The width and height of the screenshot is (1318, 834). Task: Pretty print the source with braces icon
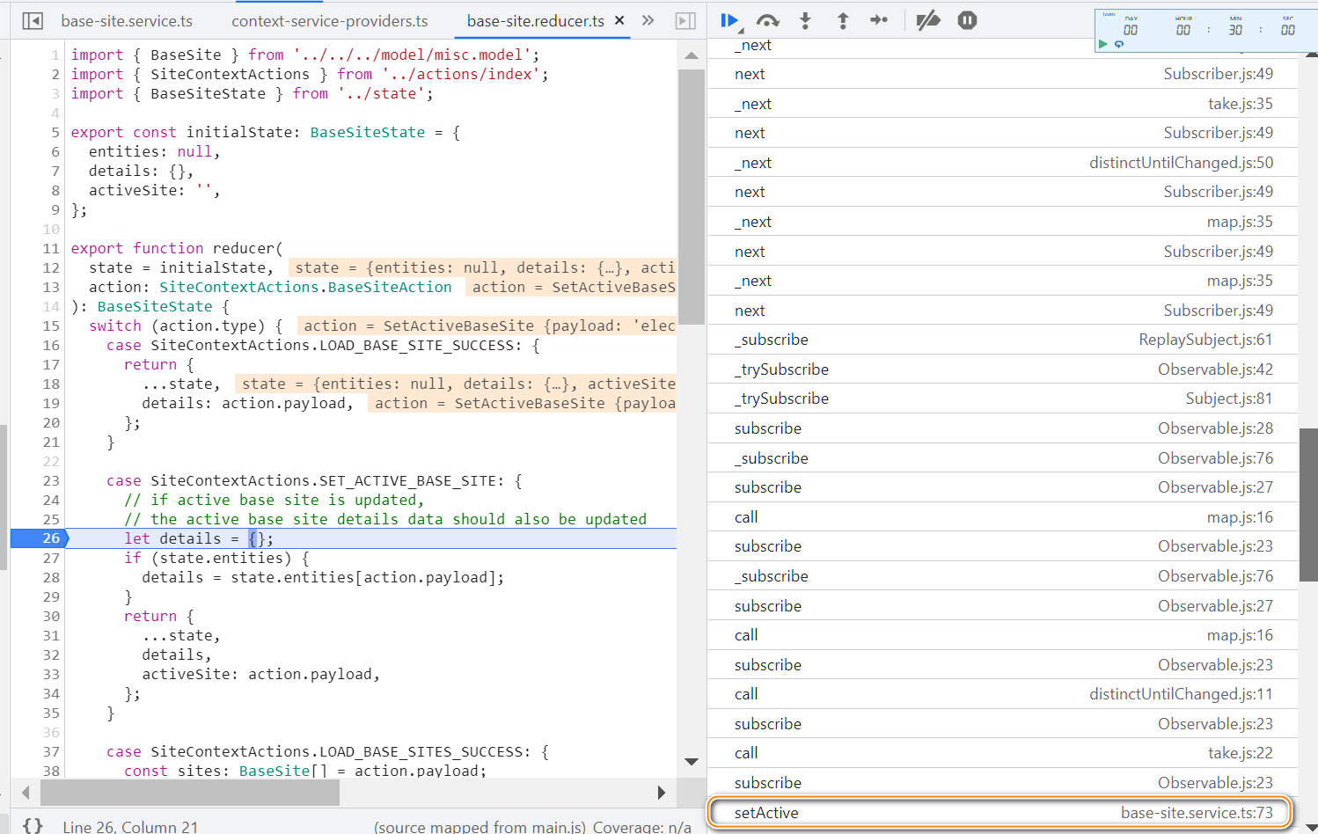33,826
